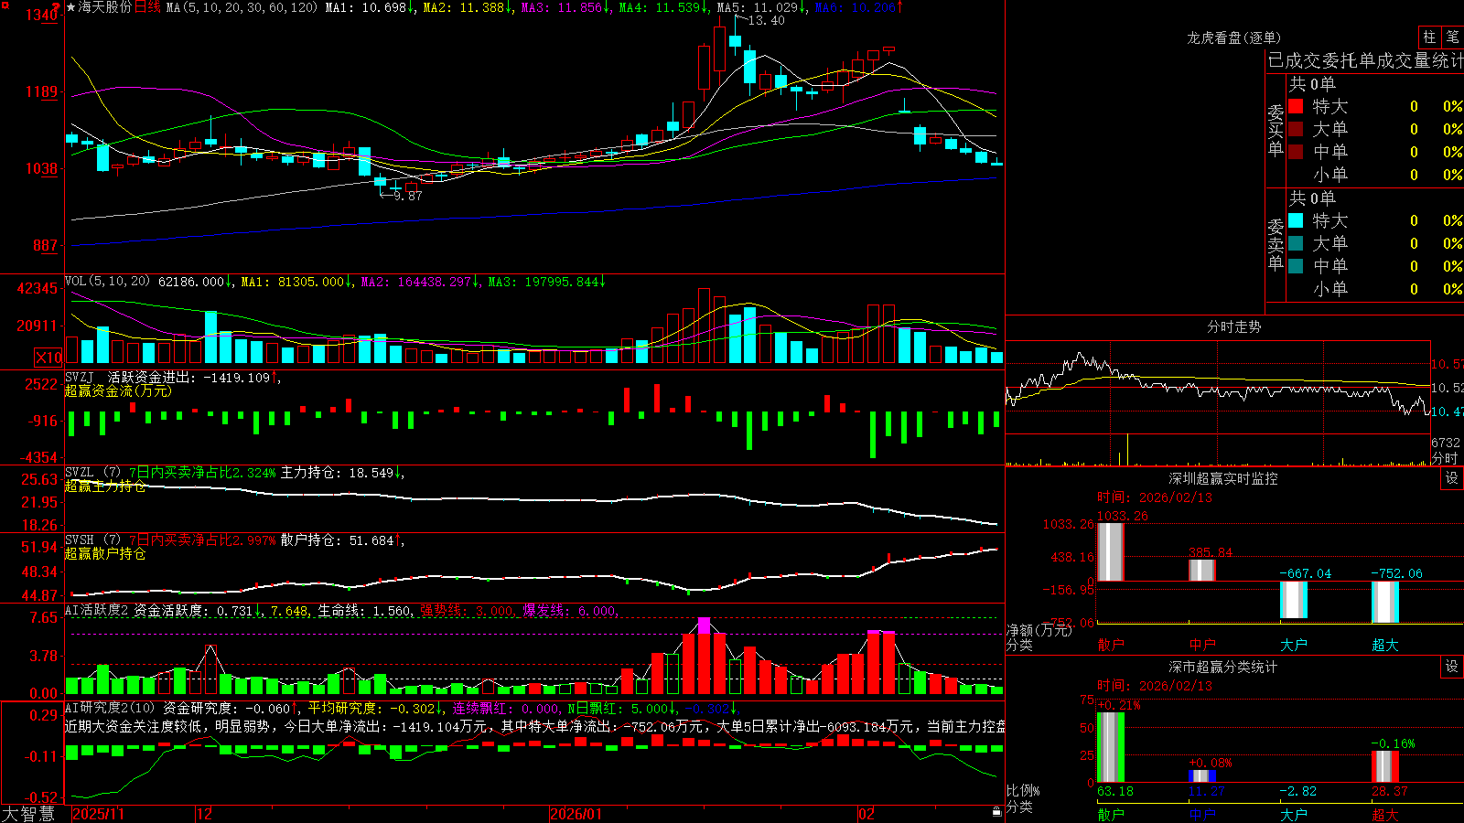
Task: Click the 深市超赢分类统计 panel title
Action: coord(1222,667)
